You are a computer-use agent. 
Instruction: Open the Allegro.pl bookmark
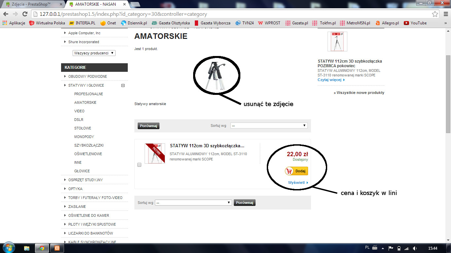tap(387, 23)
